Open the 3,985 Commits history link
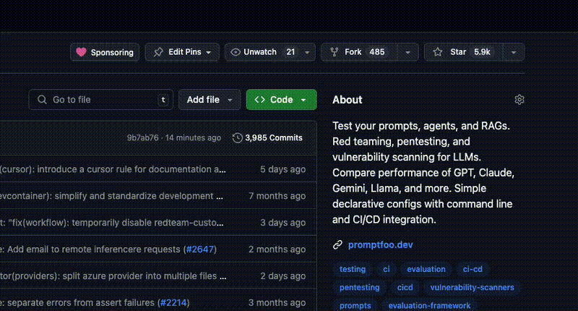This screenshot has width=578, height=311. point(267,137)
